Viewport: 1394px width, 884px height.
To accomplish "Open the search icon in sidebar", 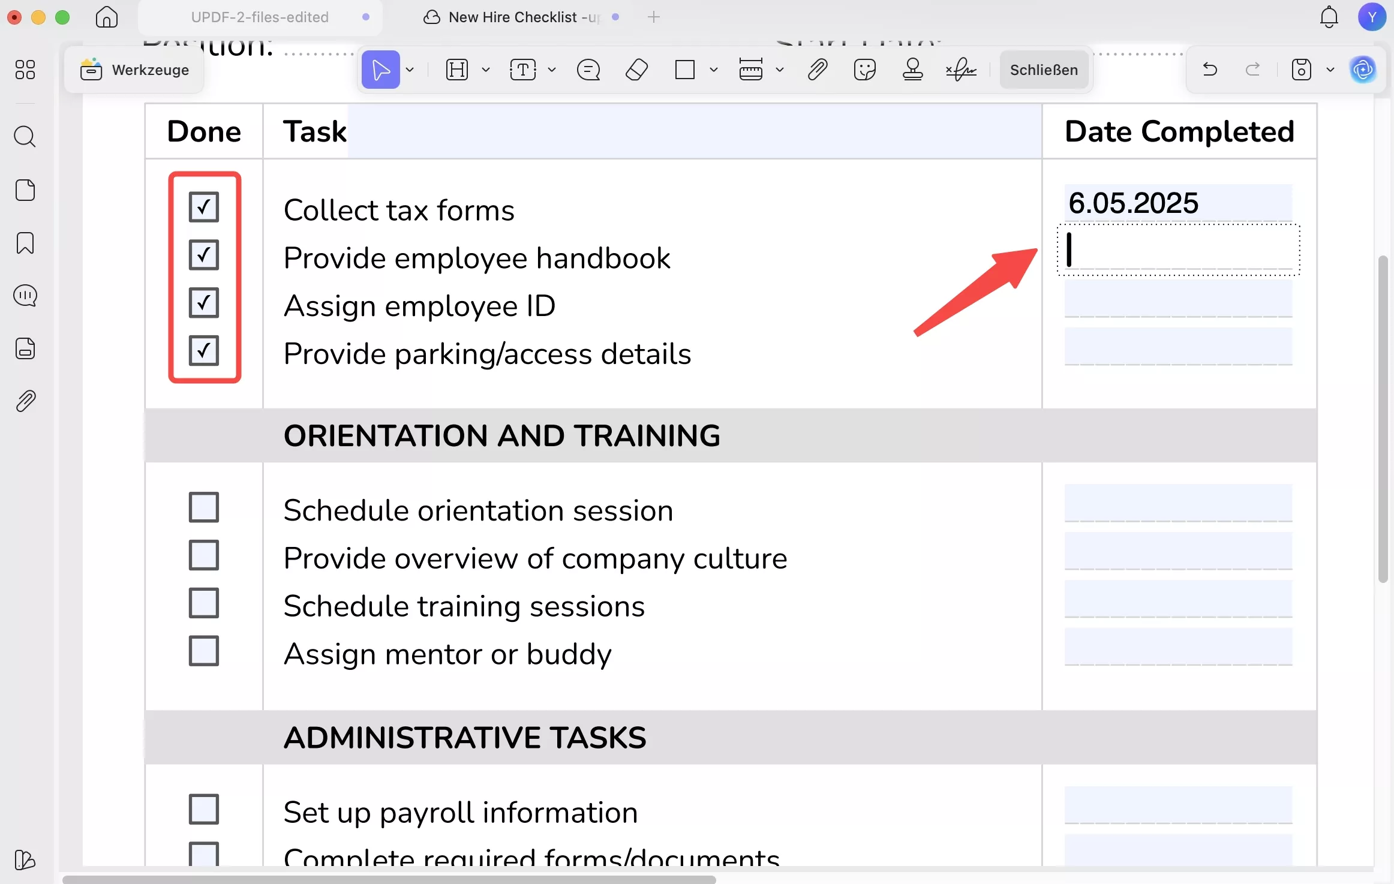I will (x=25, y=137).
